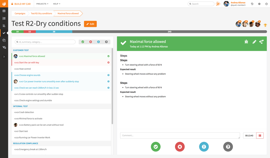Click the INTERNAL TEST category header
Screen dimensions: 270x158
click(x=61, y=106)
